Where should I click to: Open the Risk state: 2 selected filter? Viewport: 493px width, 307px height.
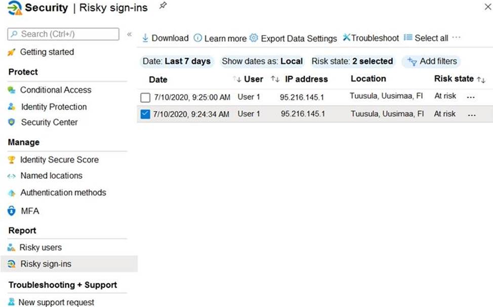coord(352,61)
